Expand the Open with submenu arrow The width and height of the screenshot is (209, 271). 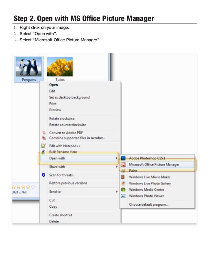[117, 158]
